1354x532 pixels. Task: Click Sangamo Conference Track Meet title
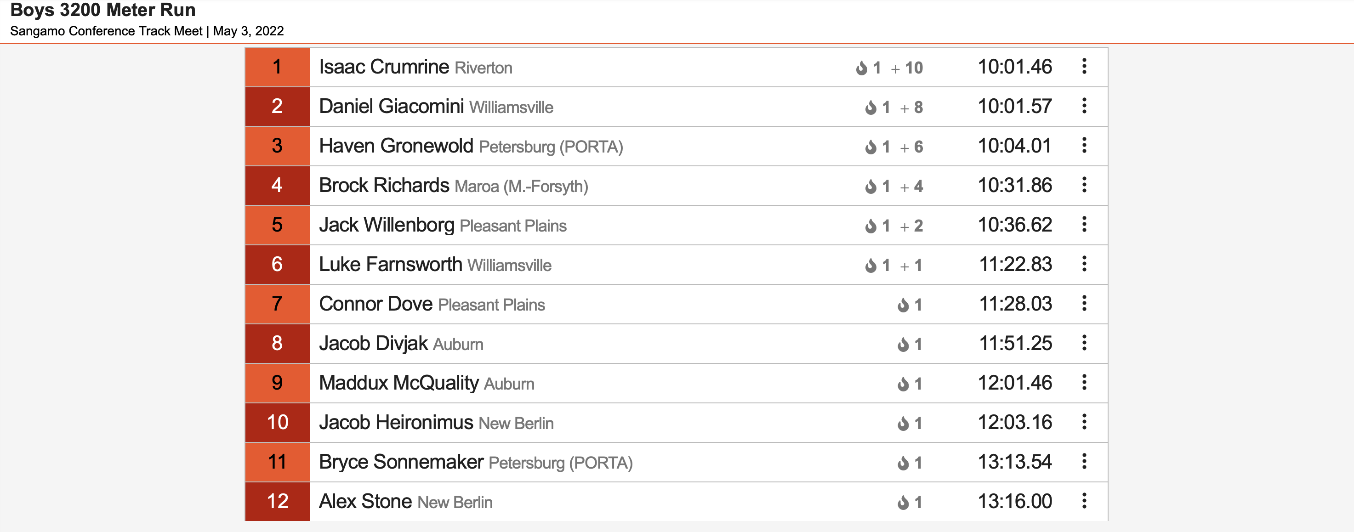point(106,31)
